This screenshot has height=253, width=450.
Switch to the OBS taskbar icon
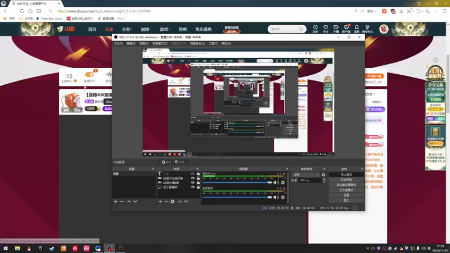[109, 249]
